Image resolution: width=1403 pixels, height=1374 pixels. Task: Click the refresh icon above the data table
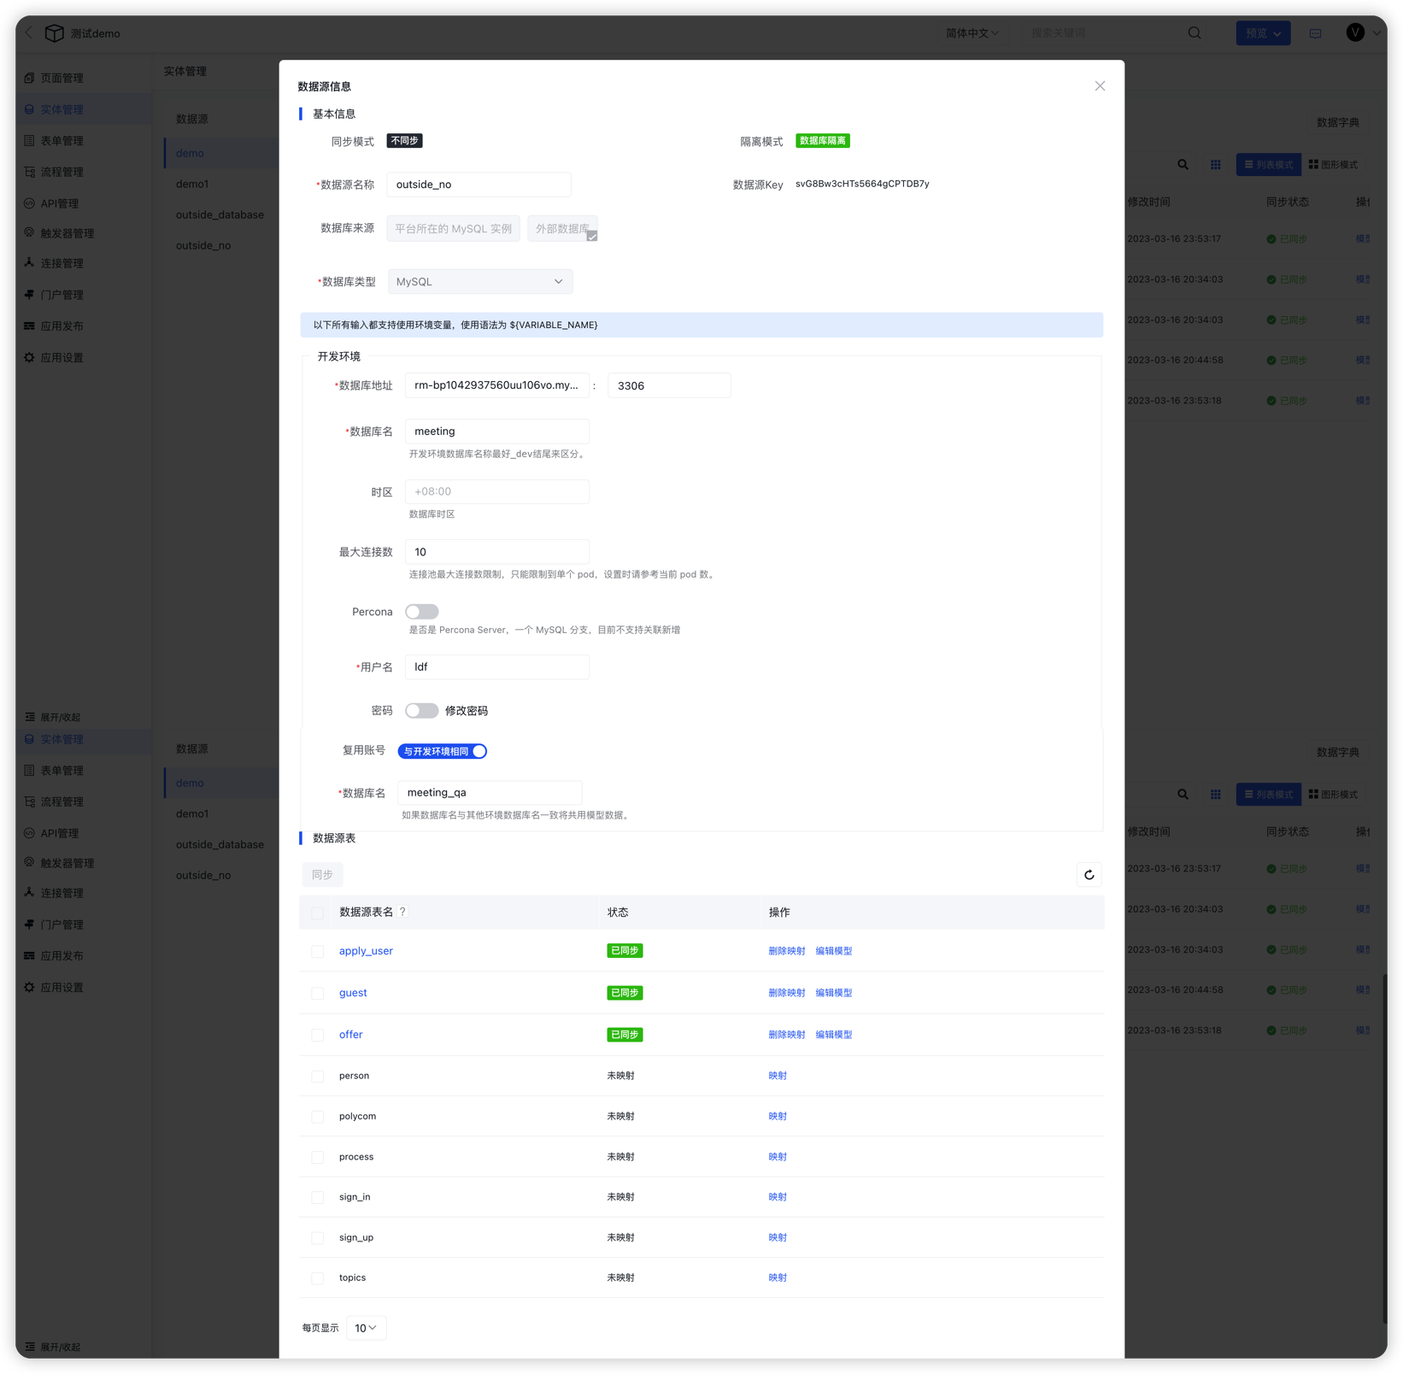(x=1089, y=875)
